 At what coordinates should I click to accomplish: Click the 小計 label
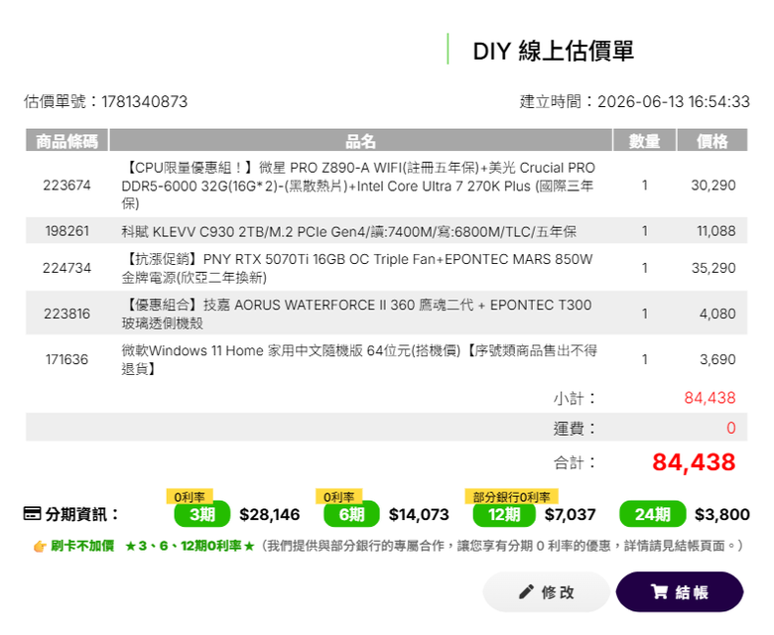[575, 398]
